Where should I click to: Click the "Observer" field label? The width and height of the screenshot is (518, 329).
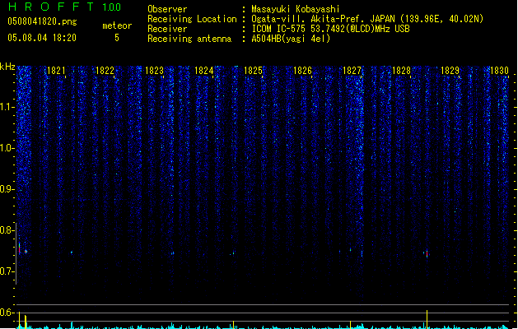(x=167, y=9)
